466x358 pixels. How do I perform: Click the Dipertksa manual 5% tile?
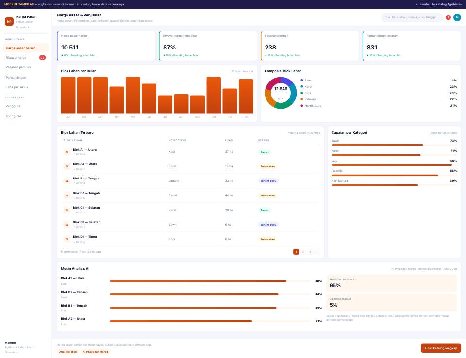[x=391, y=302]
